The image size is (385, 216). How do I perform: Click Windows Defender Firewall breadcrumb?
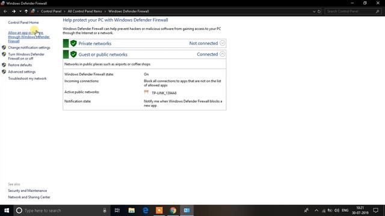tap(128, 11)
